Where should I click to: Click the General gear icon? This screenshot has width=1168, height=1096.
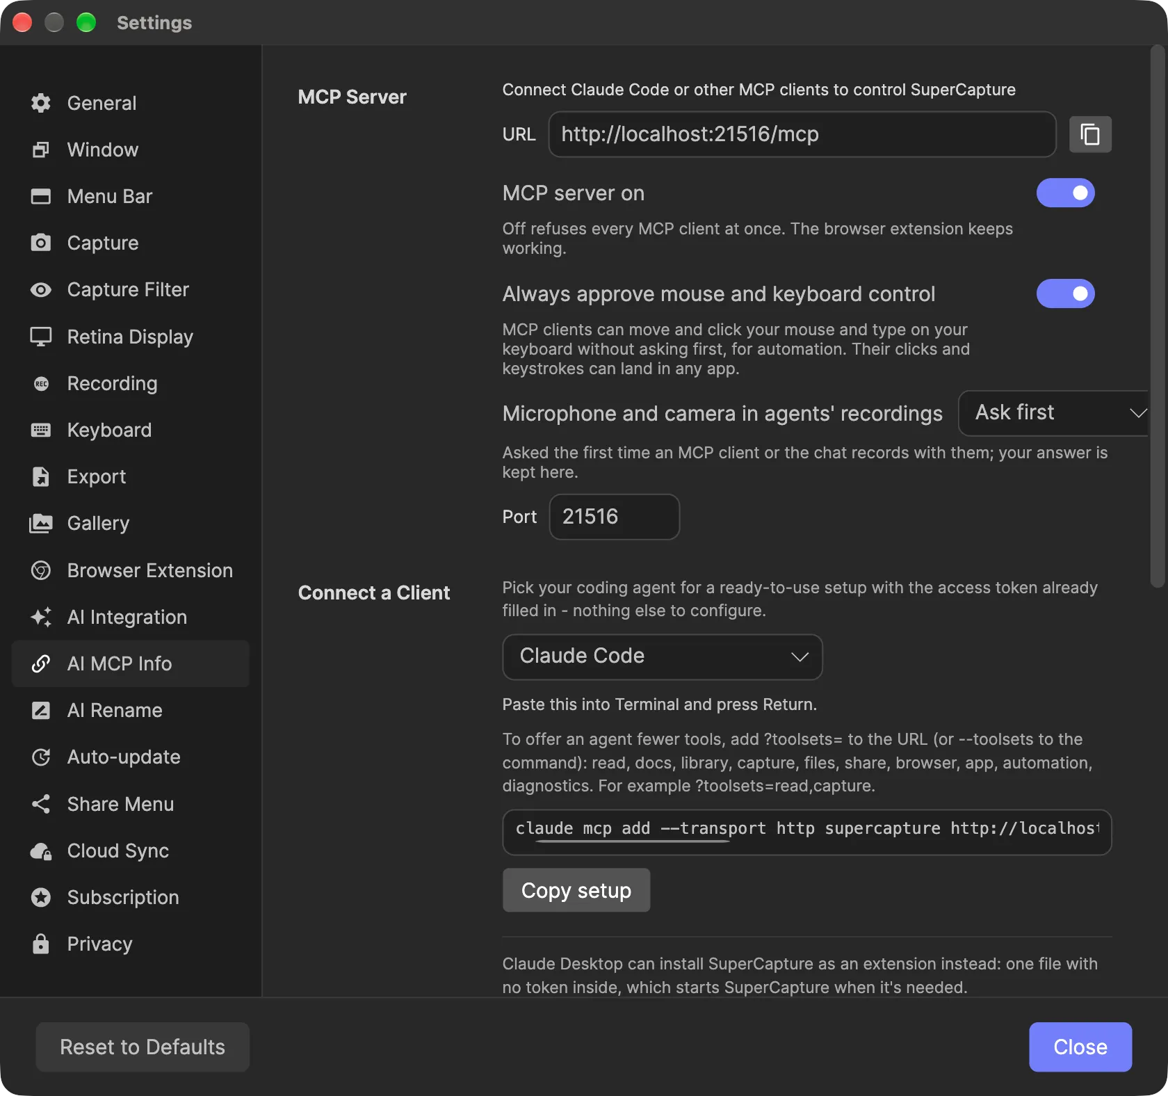pyautogui.click(x=41, y=103)
